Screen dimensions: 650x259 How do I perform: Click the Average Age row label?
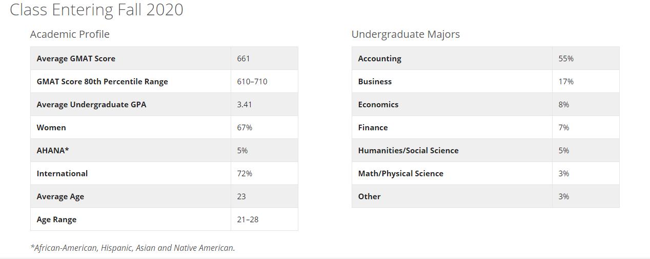pyautogui.click(x=60, y=197)
